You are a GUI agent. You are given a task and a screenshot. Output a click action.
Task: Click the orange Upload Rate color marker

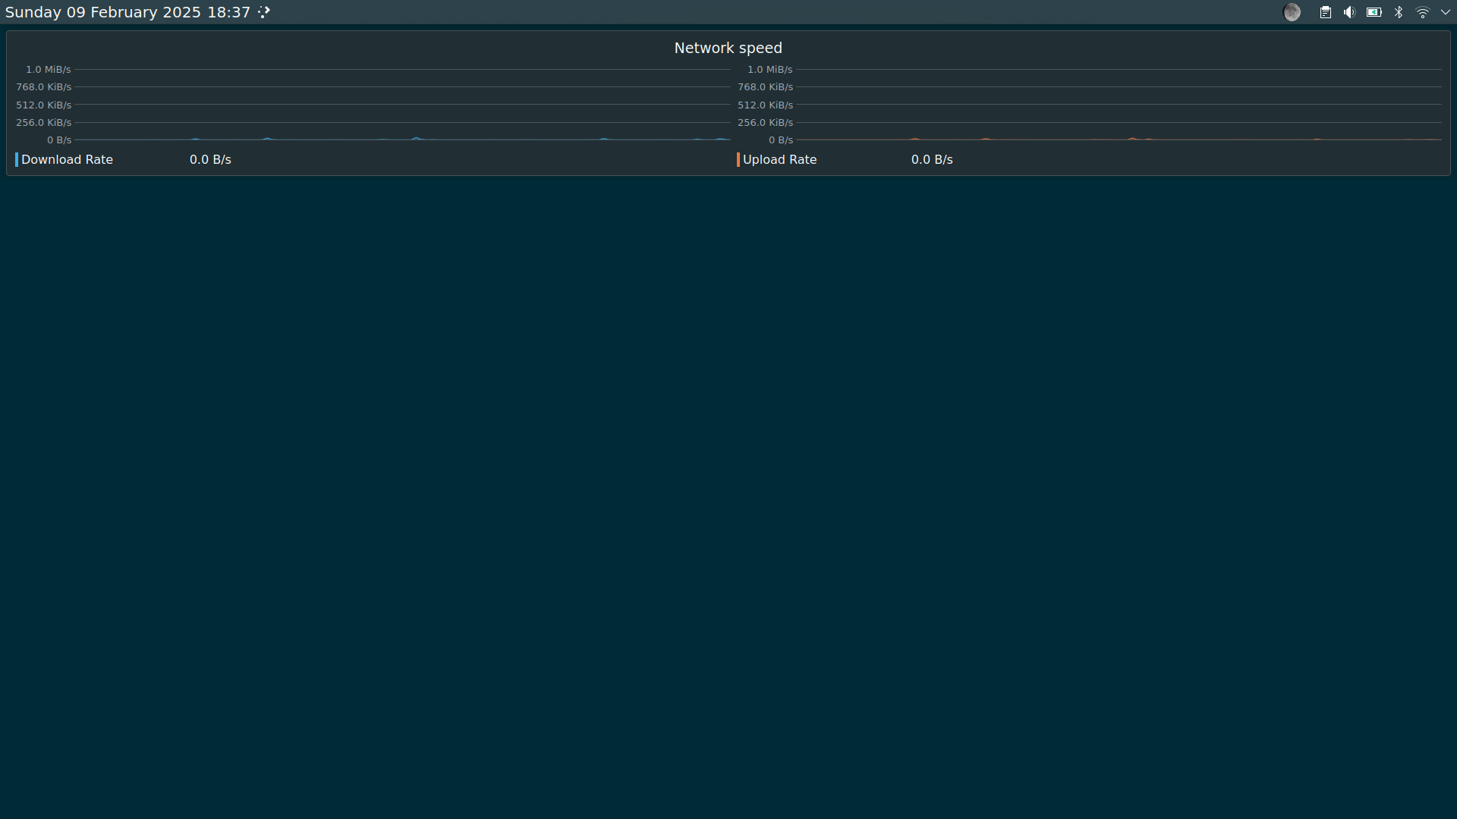(738, 160)
